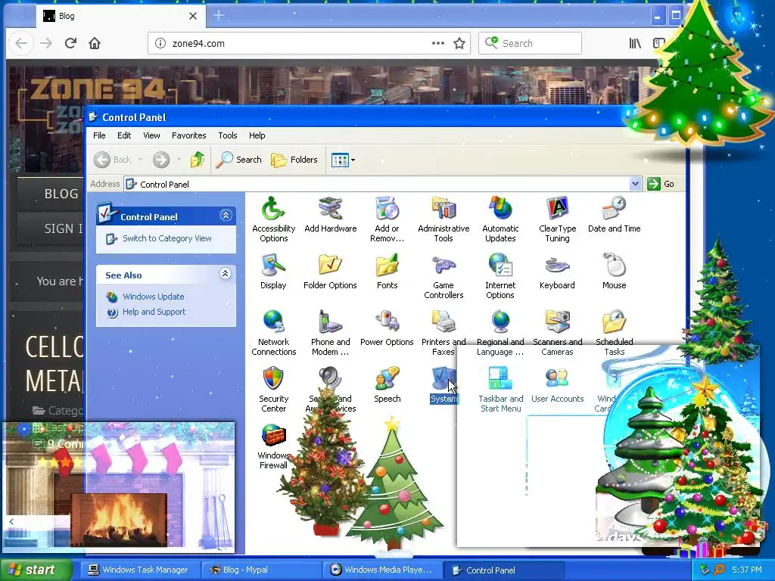Open View menu in Control Panel

click(151, 135)
